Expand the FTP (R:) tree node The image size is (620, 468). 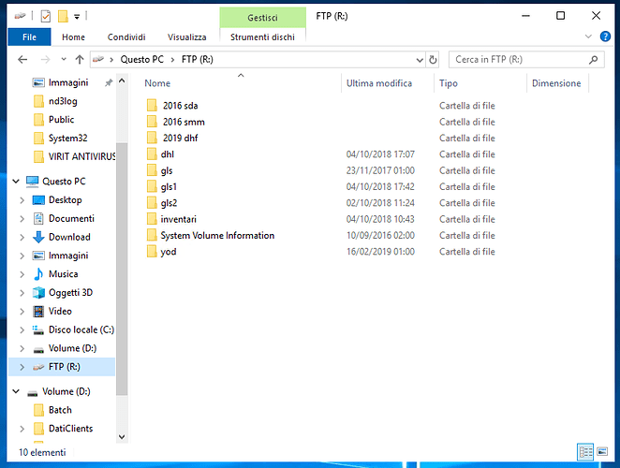(x=22, y=367)
